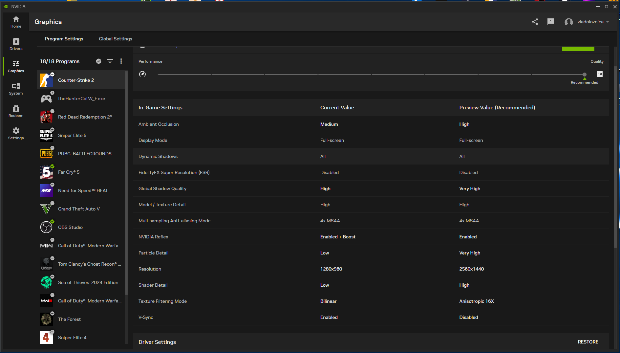Screen dimensions: 620x353
Task: Click the Performance speedometer icon
Action: [142, 74]
